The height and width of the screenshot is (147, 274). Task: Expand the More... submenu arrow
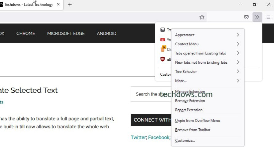pyautogui.click(x=238, y=81)
